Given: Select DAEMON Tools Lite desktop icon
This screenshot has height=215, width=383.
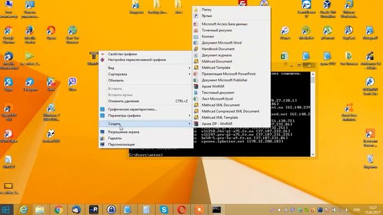Looking at the screenshot, I should pyautogui.click(x=370, y=86).
